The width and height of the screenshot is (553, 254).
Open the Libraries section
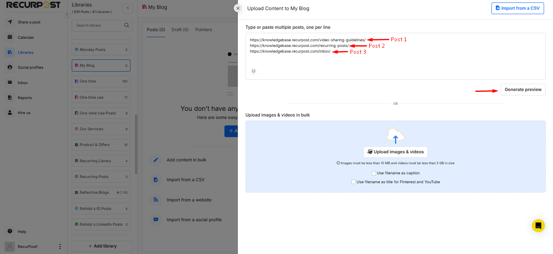(x=25, y=52)
